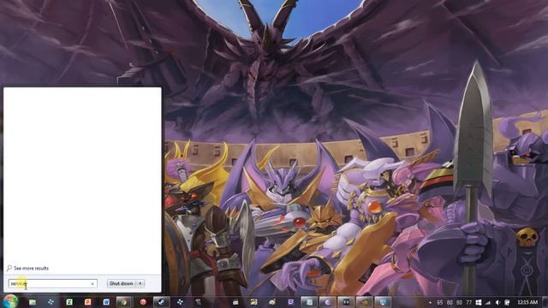548x308 pixels.
Task: Open the File Explorer folder icon in taskbar
Action: point(33,302)
